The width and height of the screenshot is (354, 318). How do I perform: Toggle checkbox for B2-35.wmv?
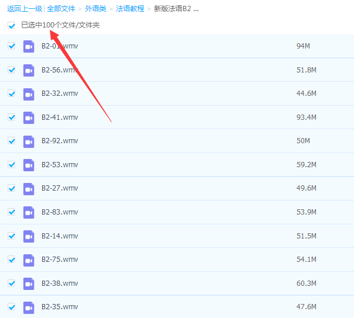click(x=12, y=307)
